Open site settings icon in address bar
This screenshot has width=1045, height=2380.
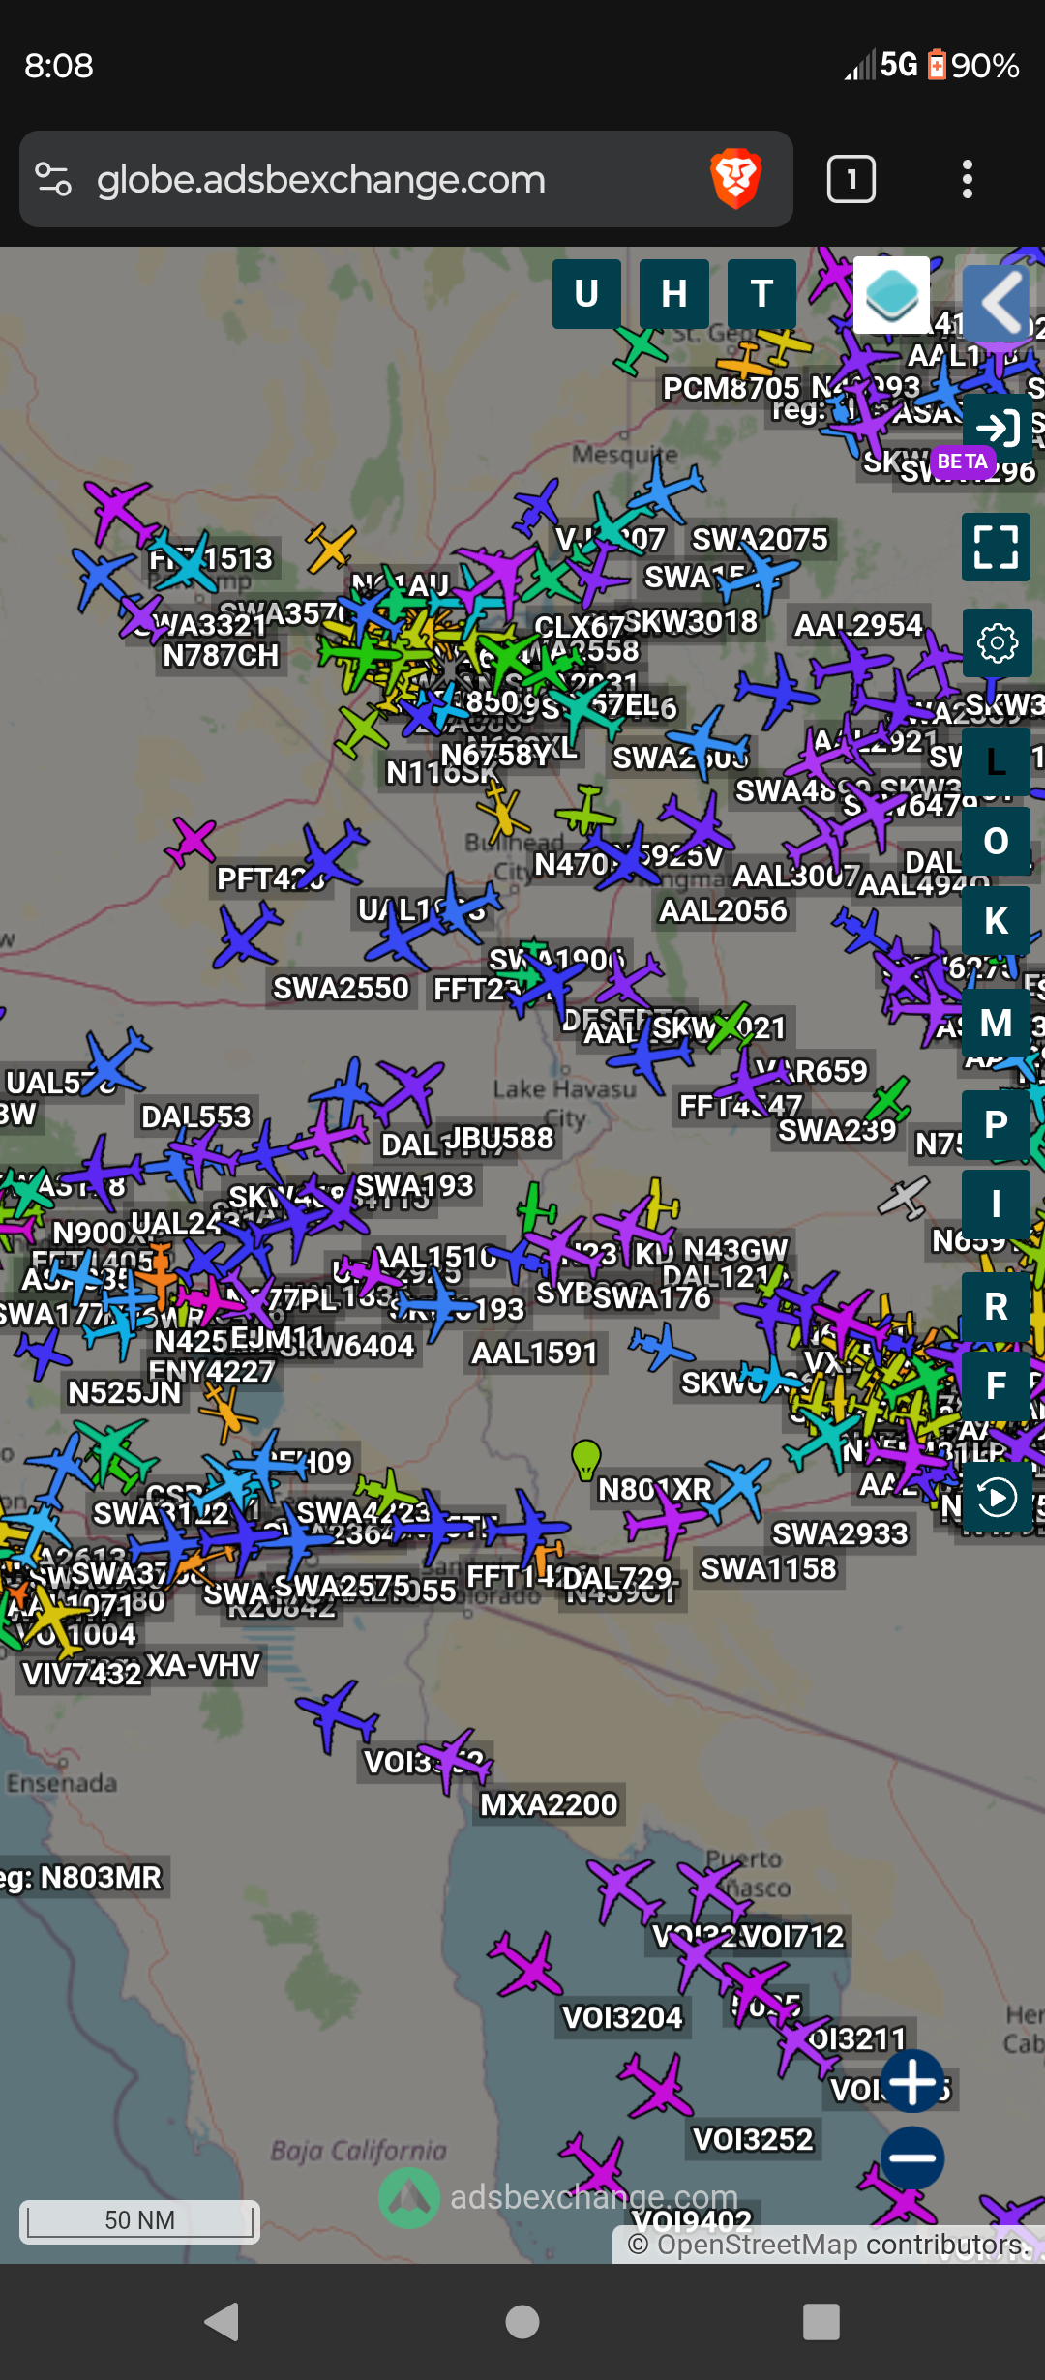tap(53, 180)
